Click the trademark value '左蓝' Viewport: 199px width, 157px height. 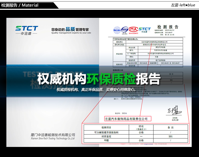[x=156, y=57]
